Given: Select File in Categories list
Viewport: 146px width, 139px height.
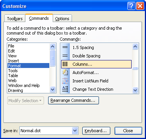Looking at the screenshot, I should point(28,46).
